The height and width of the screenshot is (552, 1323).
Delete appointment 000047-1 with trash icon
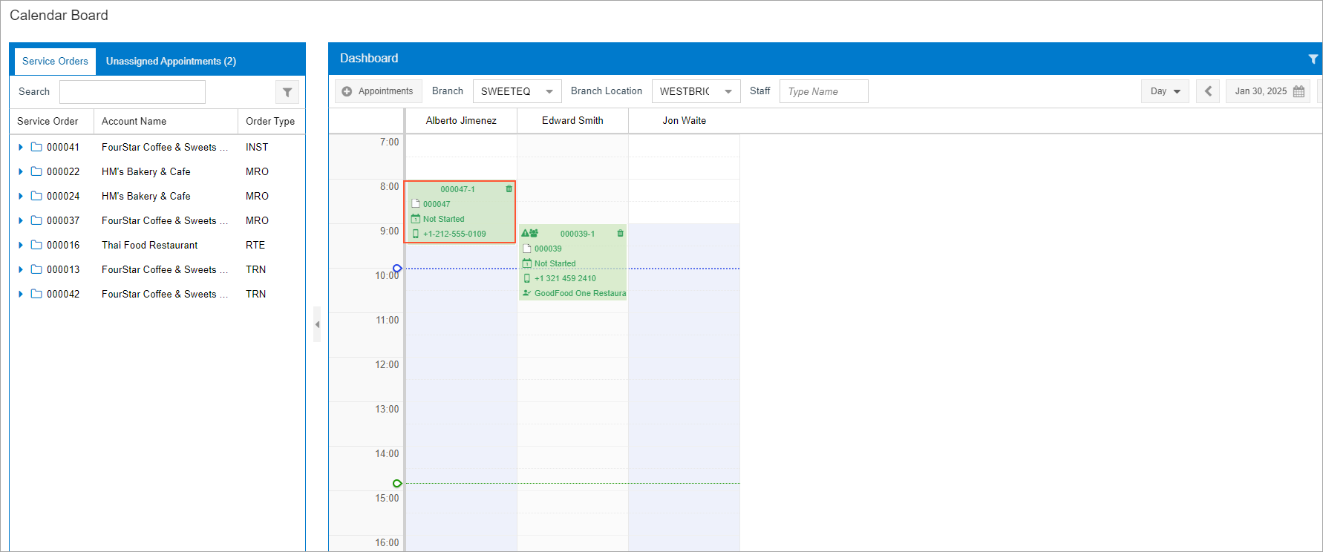509,189
